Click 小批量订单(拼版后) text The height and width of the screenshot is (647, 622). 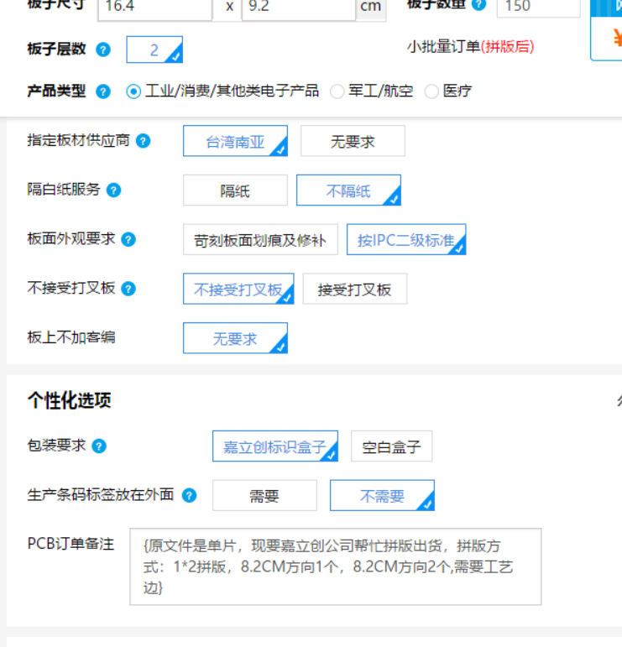click(471, 47)
